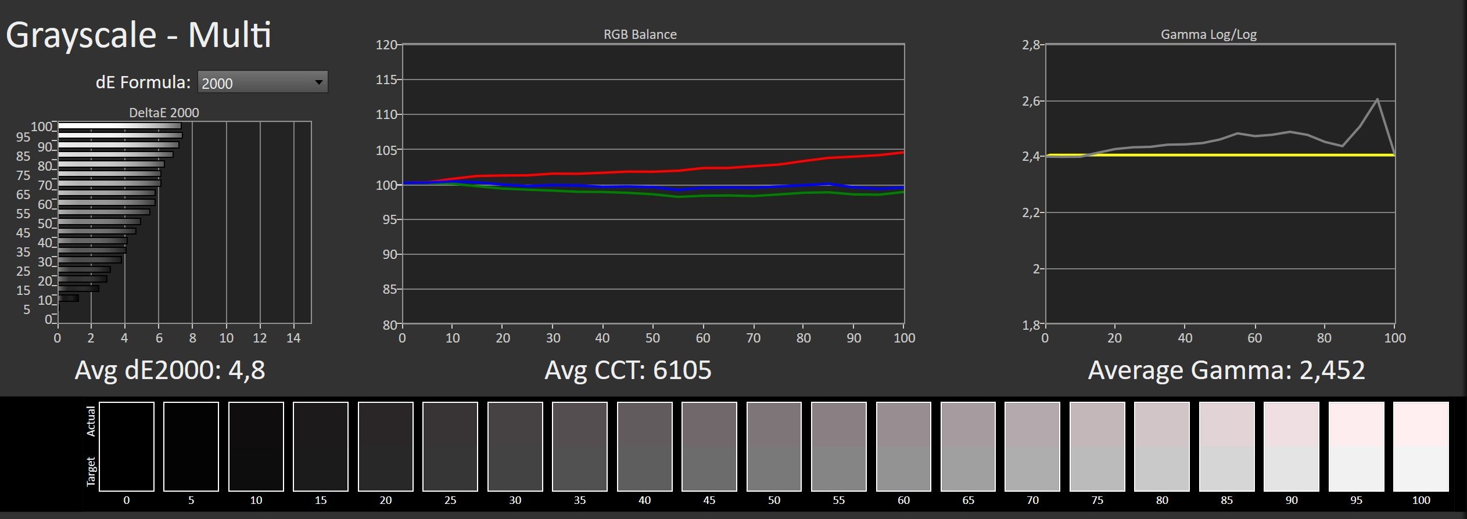The image size is (1467, 519).
Task: Select the 70 grayscale swatch
Action: point(1032,446)
